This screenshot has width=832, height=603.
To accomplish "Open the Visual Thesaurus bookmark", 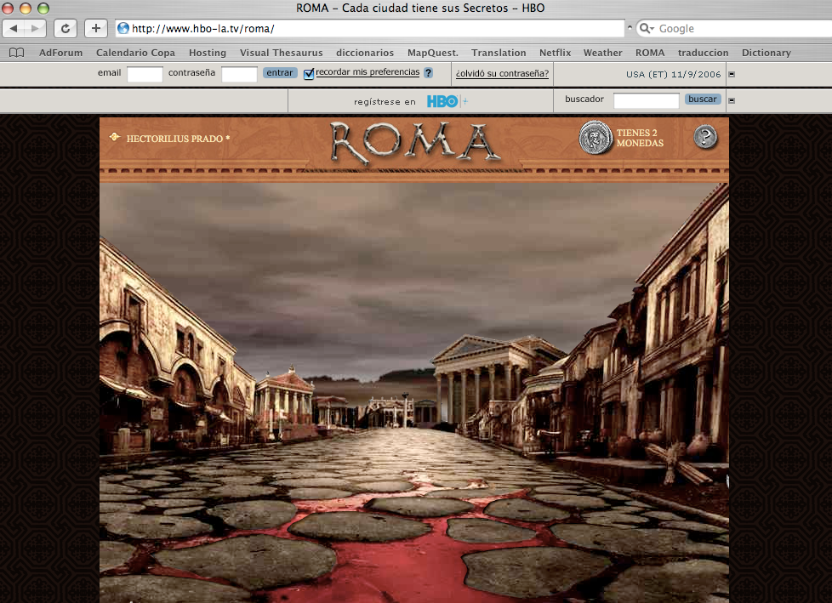I will [282, 53].
